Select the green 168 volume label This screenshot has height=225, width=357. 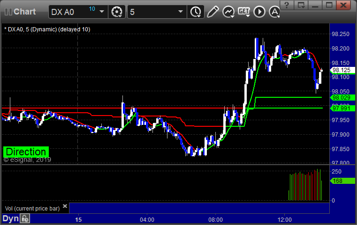click(x=339, y=181)
